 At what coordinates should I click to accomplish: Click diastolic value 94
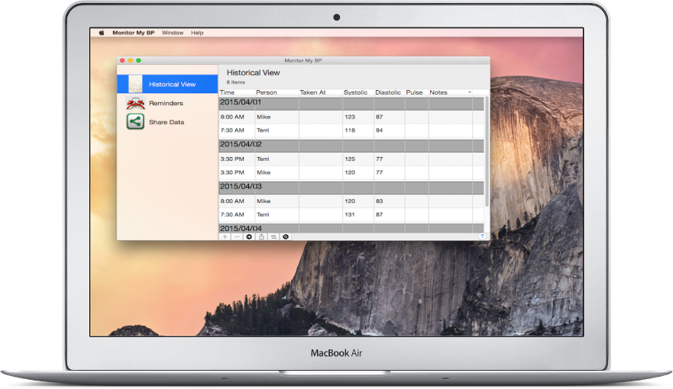379,130
